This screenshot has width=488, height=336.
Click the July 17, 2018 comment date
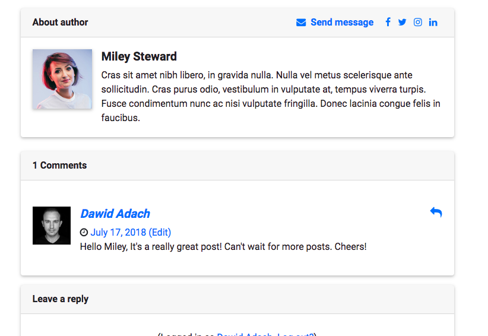click(118, 232)
